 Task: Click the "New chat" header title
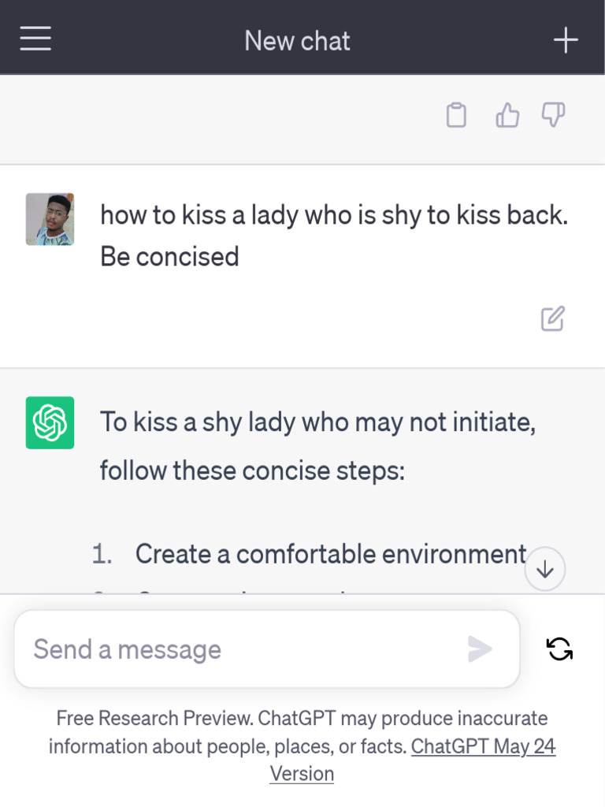297,40
